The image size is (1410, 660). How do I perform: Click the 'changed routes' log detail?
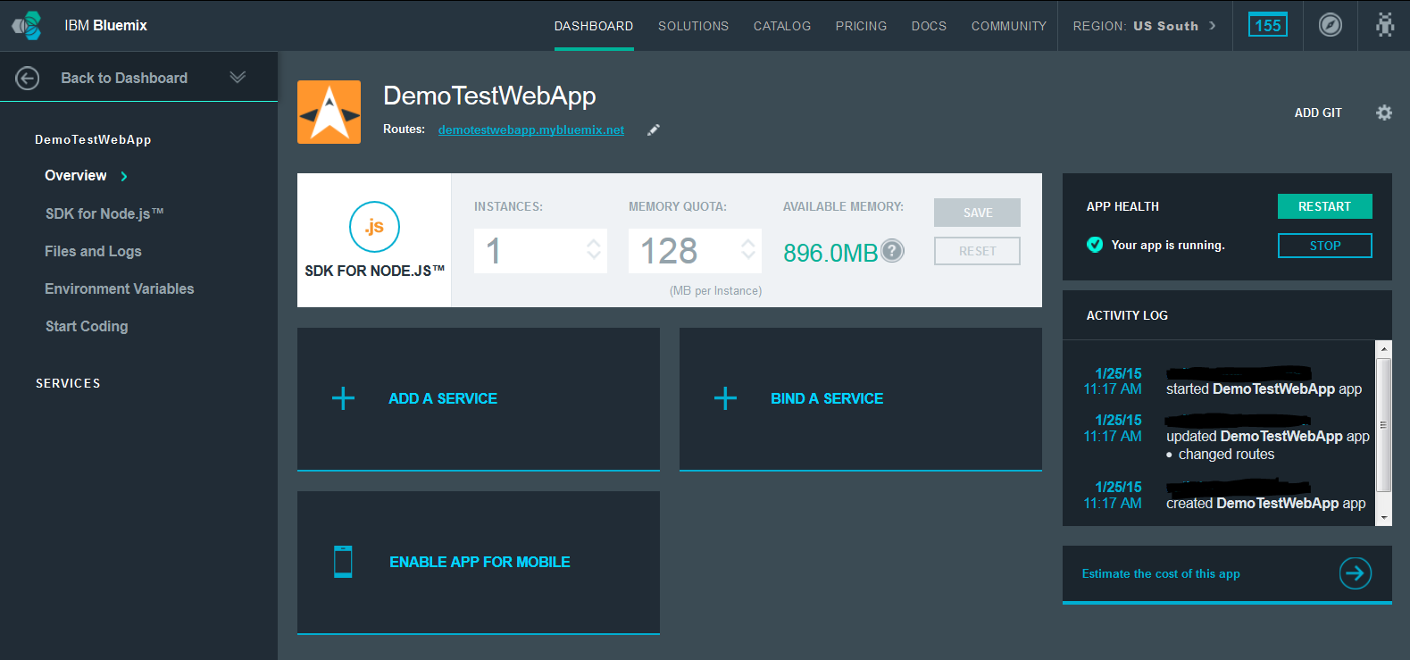(x=1226, y=455)
